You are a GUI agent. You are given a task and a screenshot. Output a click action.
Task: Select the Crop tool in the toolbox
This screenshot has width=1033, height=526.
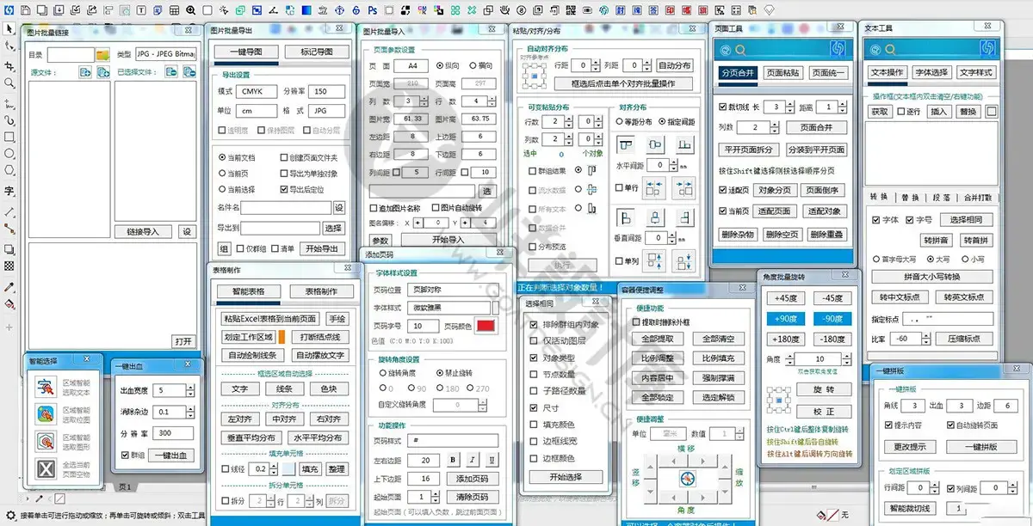coord(9,65)
